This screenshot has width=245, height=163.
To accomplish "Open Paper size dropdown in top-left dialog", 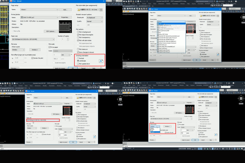I will pos(33,39).
